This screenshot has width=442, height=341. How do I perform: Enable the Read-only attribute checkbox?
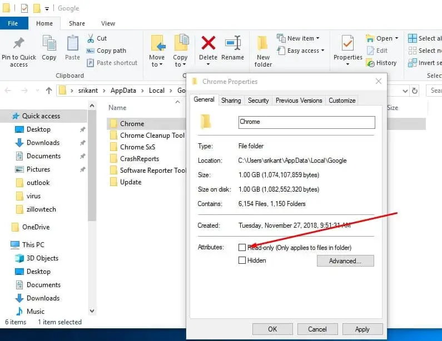coord(242,247)
